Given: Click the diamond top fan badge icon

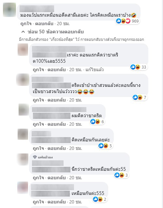Looking at the screenshot, I should pos(35,157).
